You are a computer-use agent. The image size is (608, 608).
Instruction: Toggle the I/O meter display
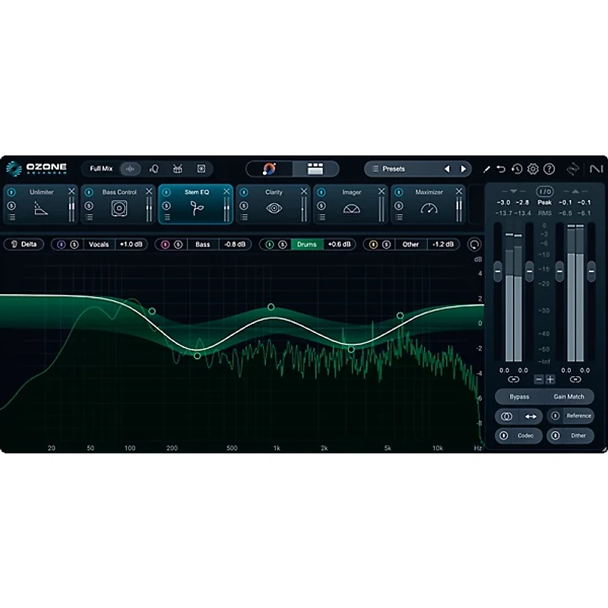pyautogui.click(x=544, y=191)
